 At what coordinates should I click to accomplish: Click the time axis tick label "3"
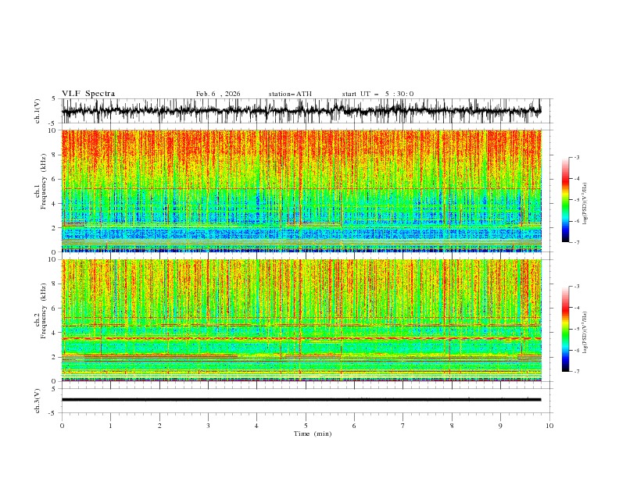(x=209, y=426)
